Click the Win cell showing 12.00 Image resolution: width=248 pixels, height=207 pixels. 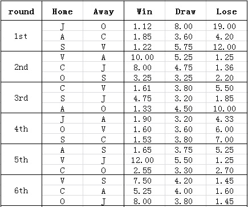pos(144,160)
